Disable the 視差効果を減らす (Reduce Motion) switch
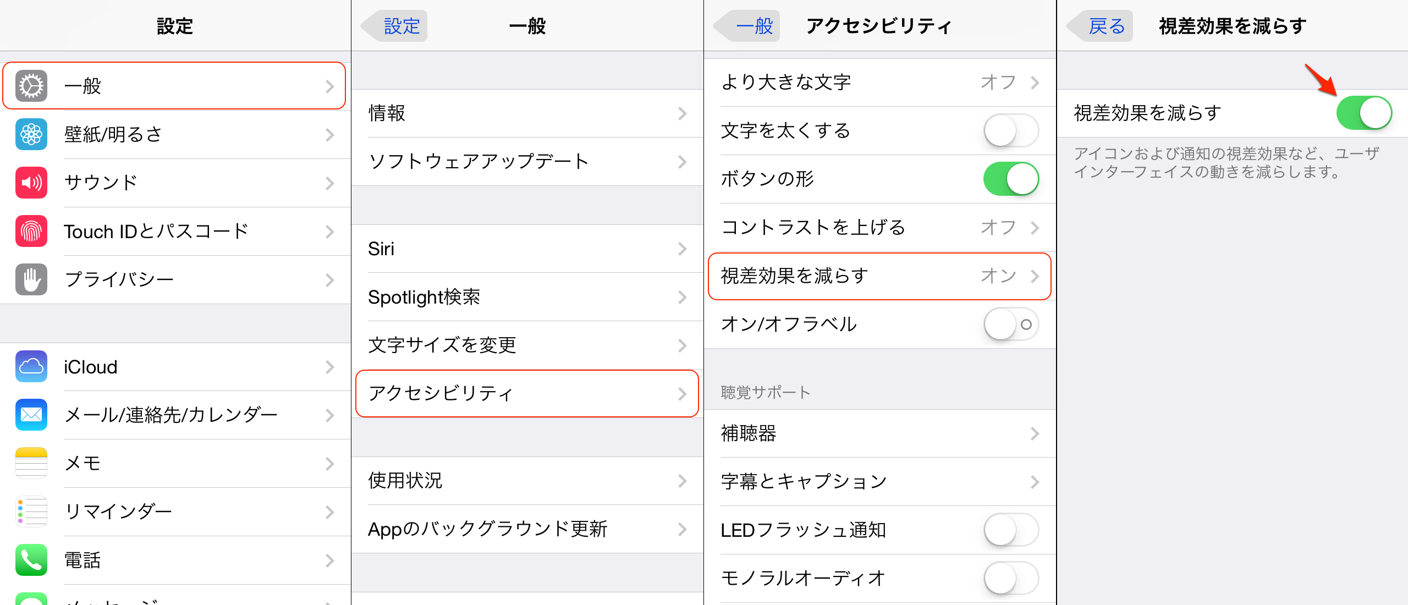The width and height of the screenshot is (1408, 605). (x=1363, y=113)
